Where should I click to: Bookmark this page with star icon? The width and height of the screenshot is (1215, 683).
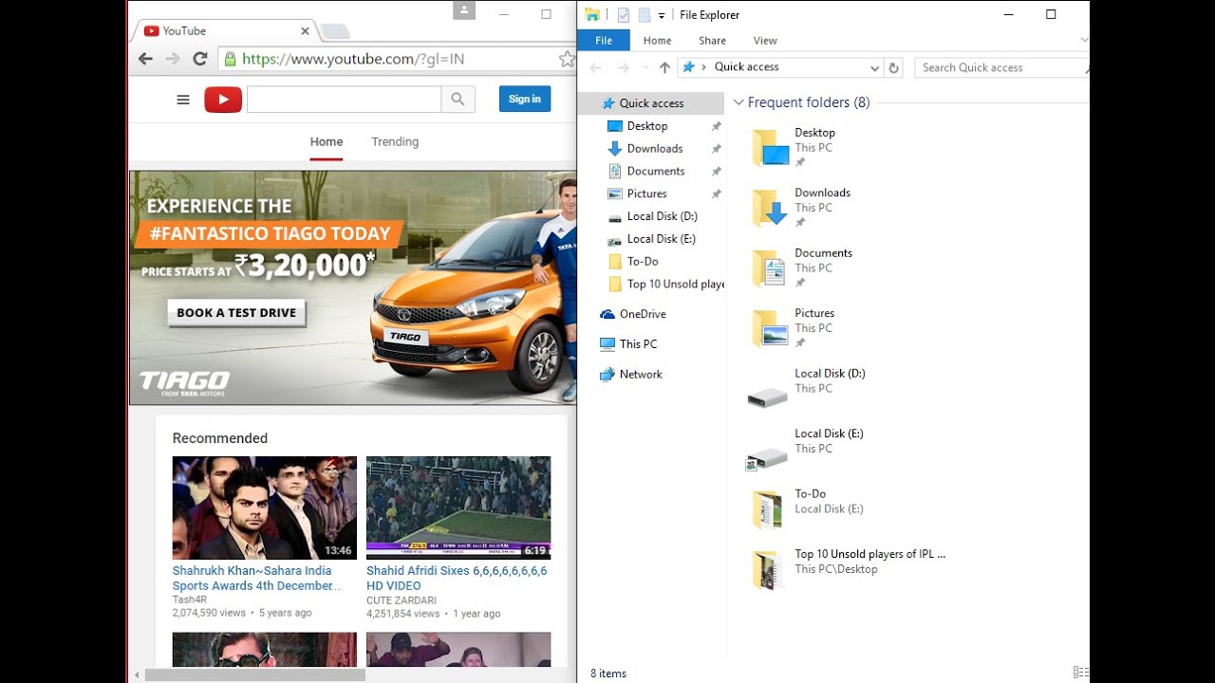coord(567,59)
